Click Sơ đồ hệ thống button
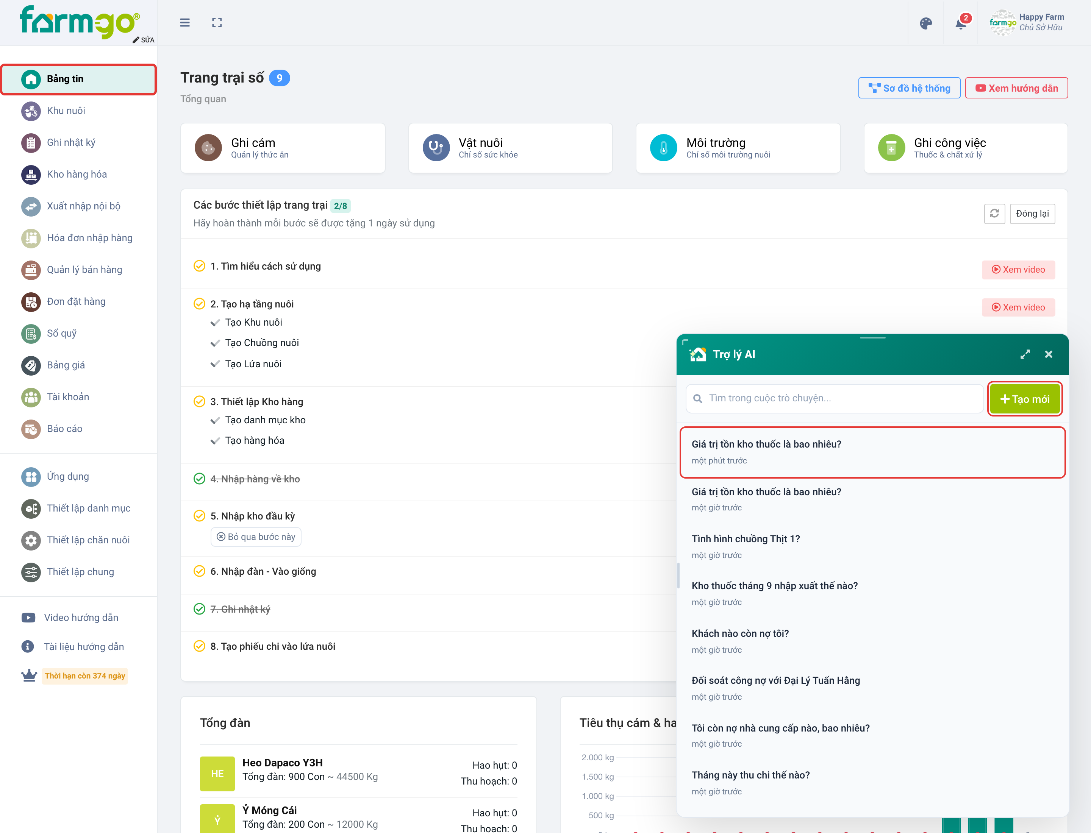The width and height of the screenshot is (1091, 833). point(909,88)
